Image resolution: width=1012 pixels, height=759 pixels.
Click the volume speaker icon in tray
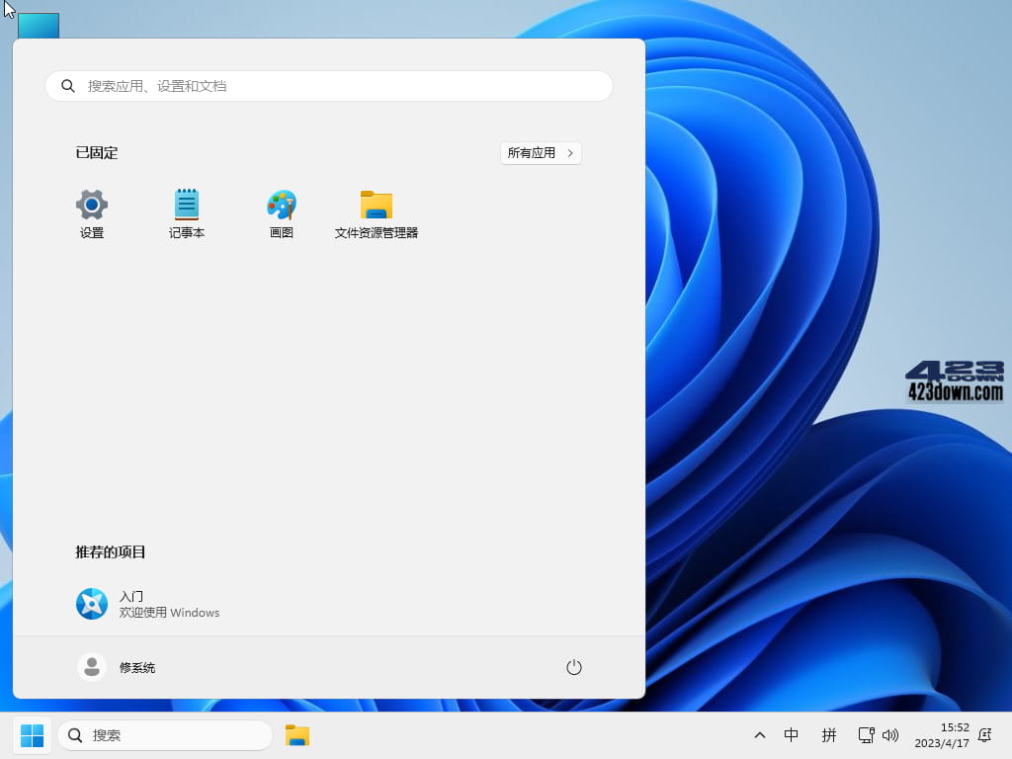point(890,735)
